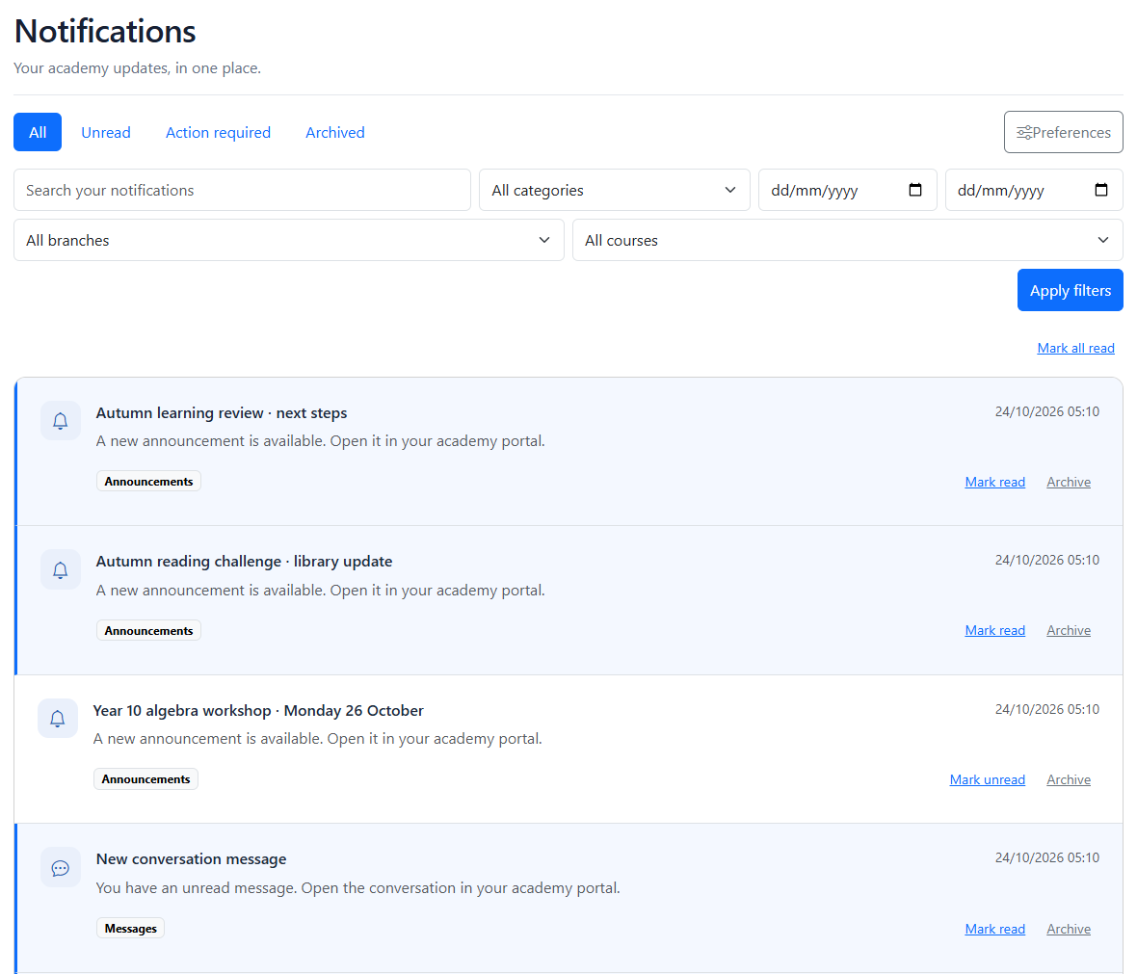
Task: Click 'Your academy updates, in one place.' subtitle
Action: click(137, 68)
